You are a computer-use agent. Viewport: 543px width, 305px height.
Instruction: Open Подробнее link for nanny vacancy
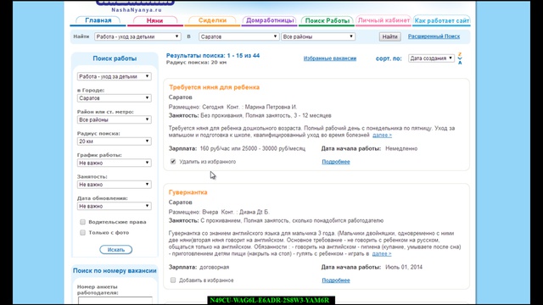click(336, 162)
